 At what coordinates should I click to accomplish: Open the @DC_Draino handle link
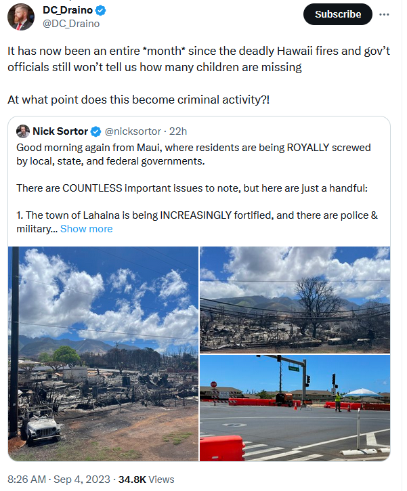71,24
